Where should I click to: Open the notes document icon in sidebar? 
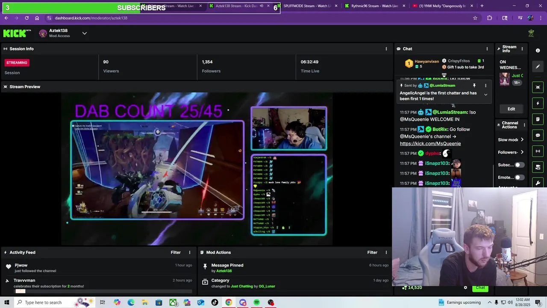coord(538,119)
